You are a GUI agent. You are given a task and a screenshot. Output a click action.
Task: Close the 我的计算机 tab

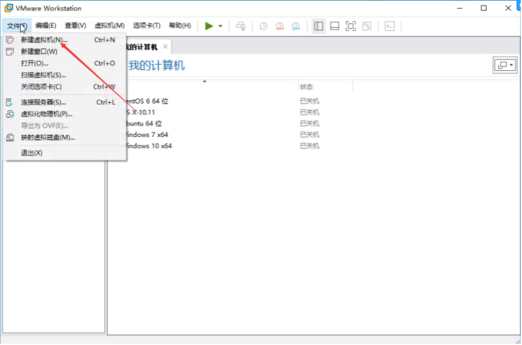[x=165, y=46]
